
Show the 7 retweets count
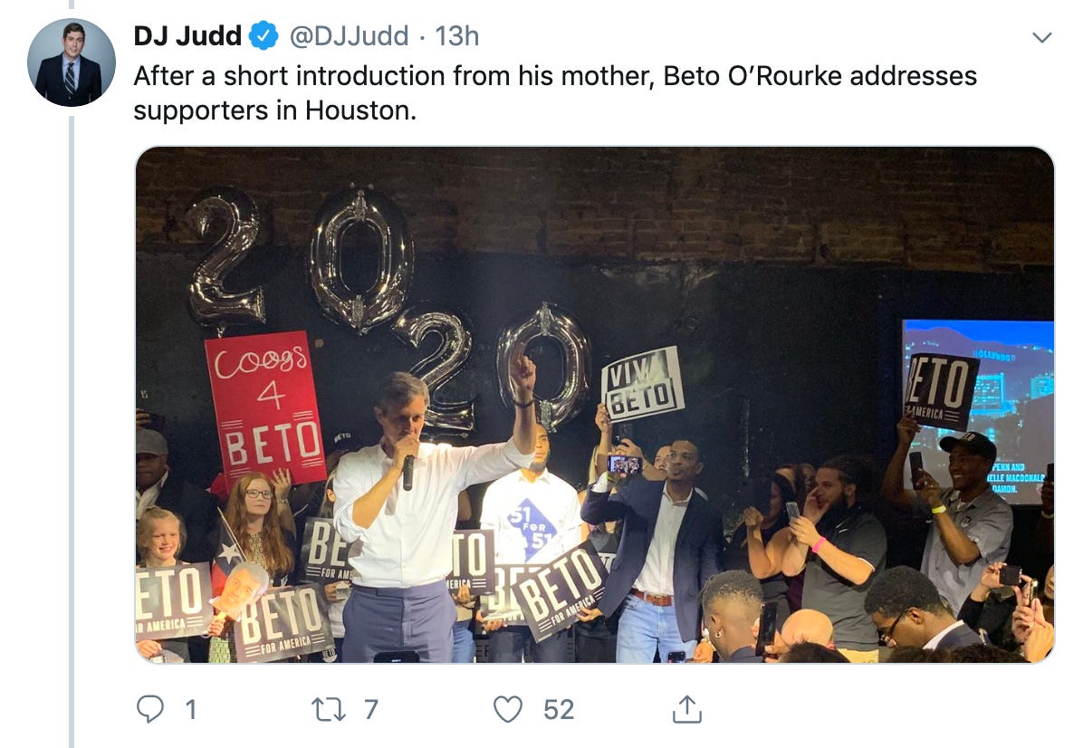pos(371,709)
